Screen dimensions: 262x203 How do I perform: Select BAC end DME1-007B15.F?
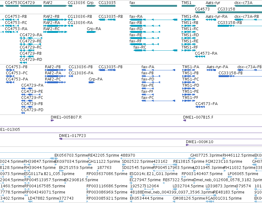[x=185, y=120]
